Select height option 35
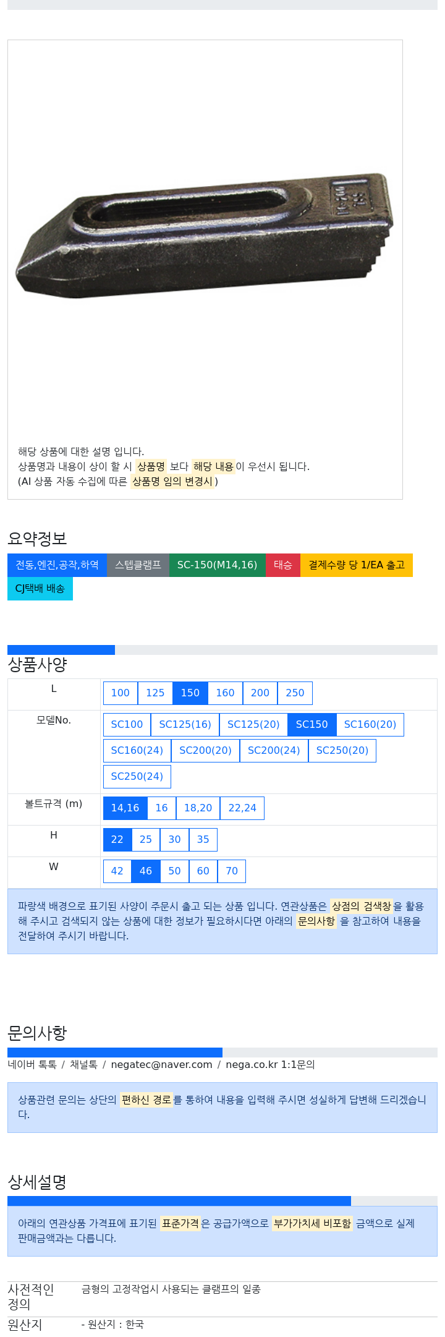The height and width of the screenshot is (1337, 445). point(203,839)
